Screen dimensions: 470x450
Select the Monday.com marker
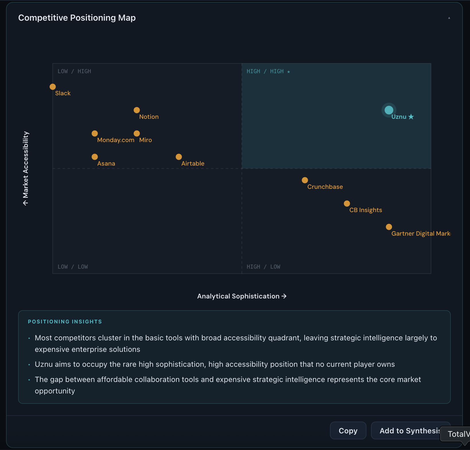95,133
